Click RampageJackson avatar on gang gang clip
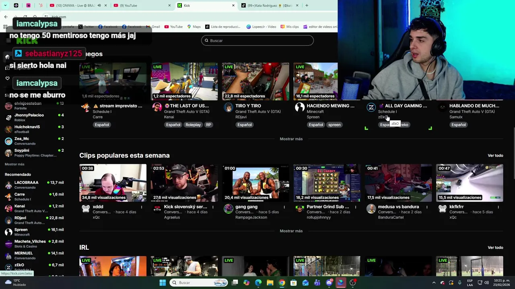This screenshot has height=289, width=515. (228, 208)
